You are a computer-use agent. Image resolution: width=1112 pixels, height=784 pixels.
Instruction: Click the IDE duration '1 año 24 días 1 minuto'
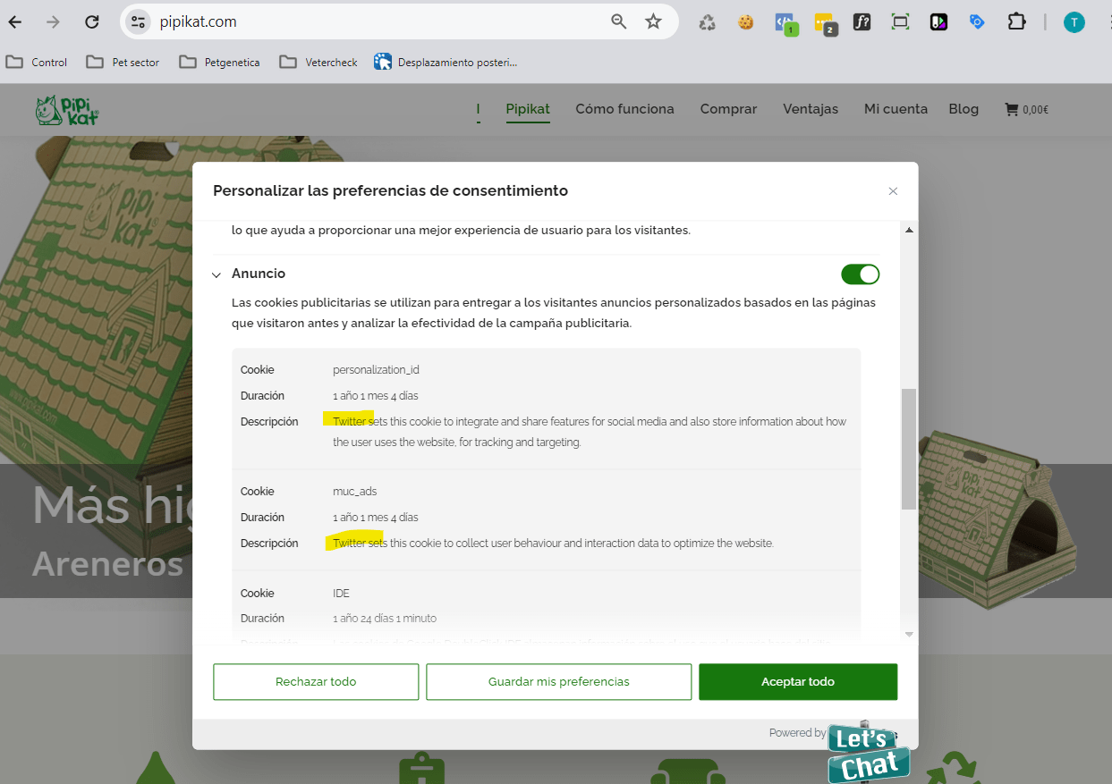pyautogui.click(x=385, y=619)
